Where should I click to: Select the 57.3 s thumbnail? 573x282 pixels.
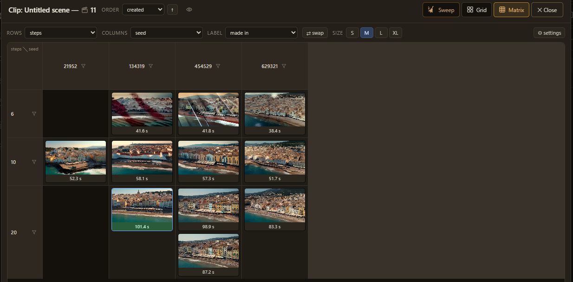pyautogui.click(x=208, y=162)
